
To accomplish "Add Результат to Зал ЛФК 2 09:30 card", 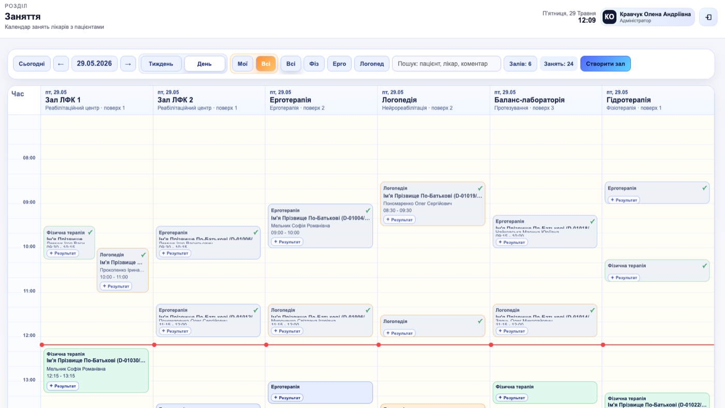I will 175,253.
